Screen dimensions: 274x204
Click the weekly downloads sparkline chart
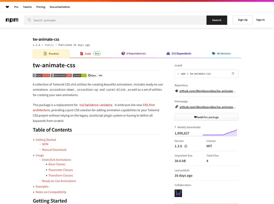click(220, 133)
